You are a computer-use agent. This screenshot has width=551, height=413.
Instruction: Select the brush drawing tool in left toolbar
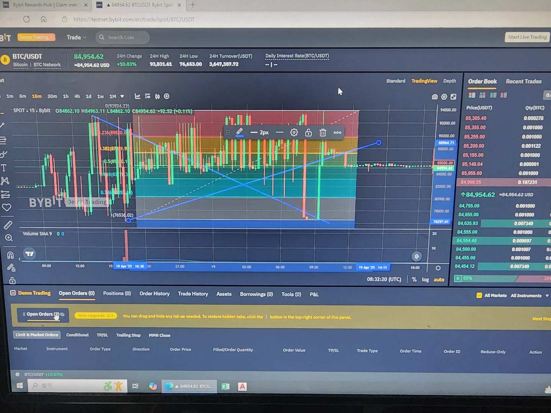tap(3, 154)
